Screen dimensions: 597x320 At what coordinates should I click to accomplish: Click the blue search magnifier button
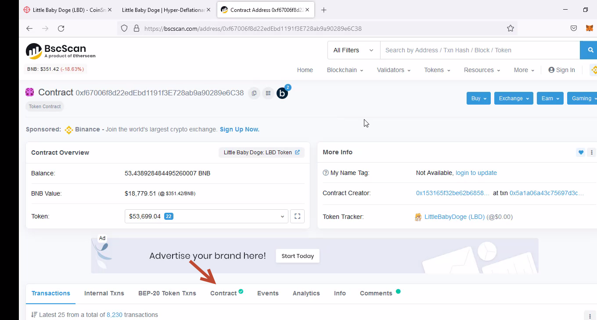[590, 50]
